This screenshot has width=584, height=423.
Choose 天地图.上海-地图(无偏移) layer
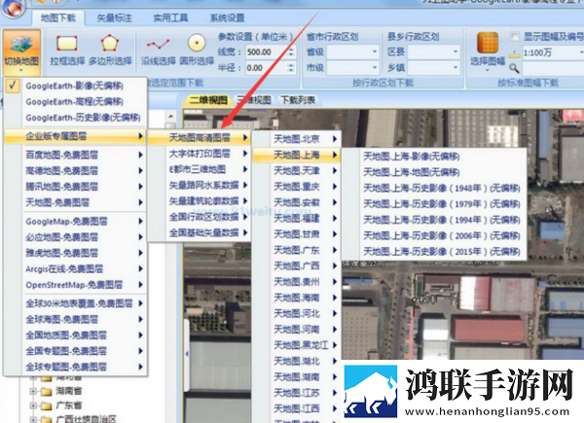click(x=434, y=172)
